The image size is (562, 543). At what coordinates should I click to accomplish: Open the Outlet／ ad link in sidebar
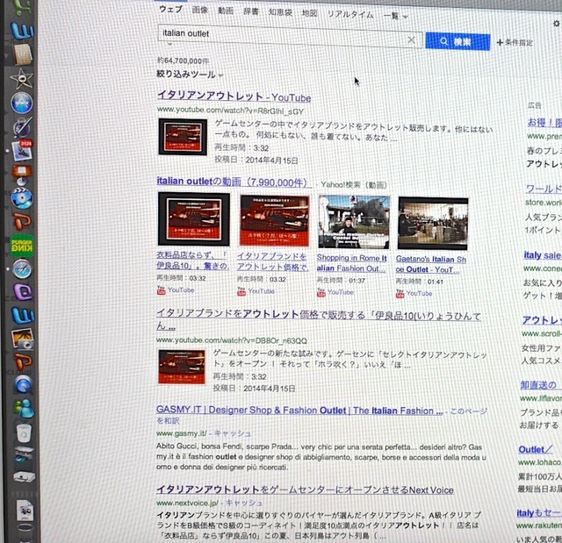pos(536,450)
